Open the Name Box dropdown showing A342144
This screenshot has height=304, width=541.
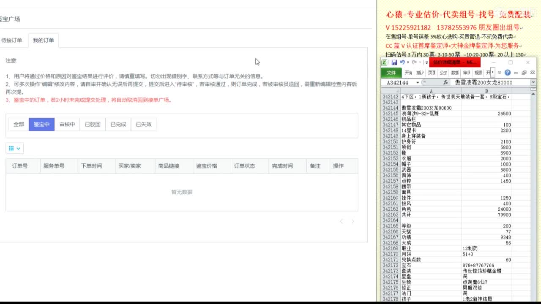click(x=418, y=82)
